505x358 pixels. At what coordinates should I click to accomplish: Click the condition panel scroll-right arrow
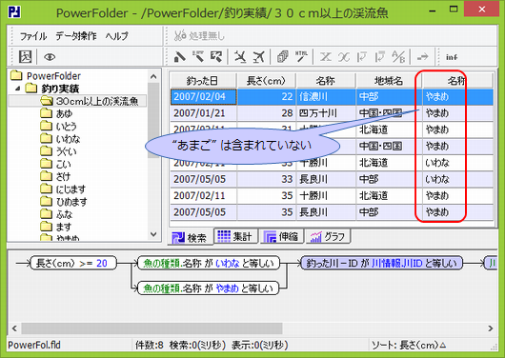tap(491, 328)
